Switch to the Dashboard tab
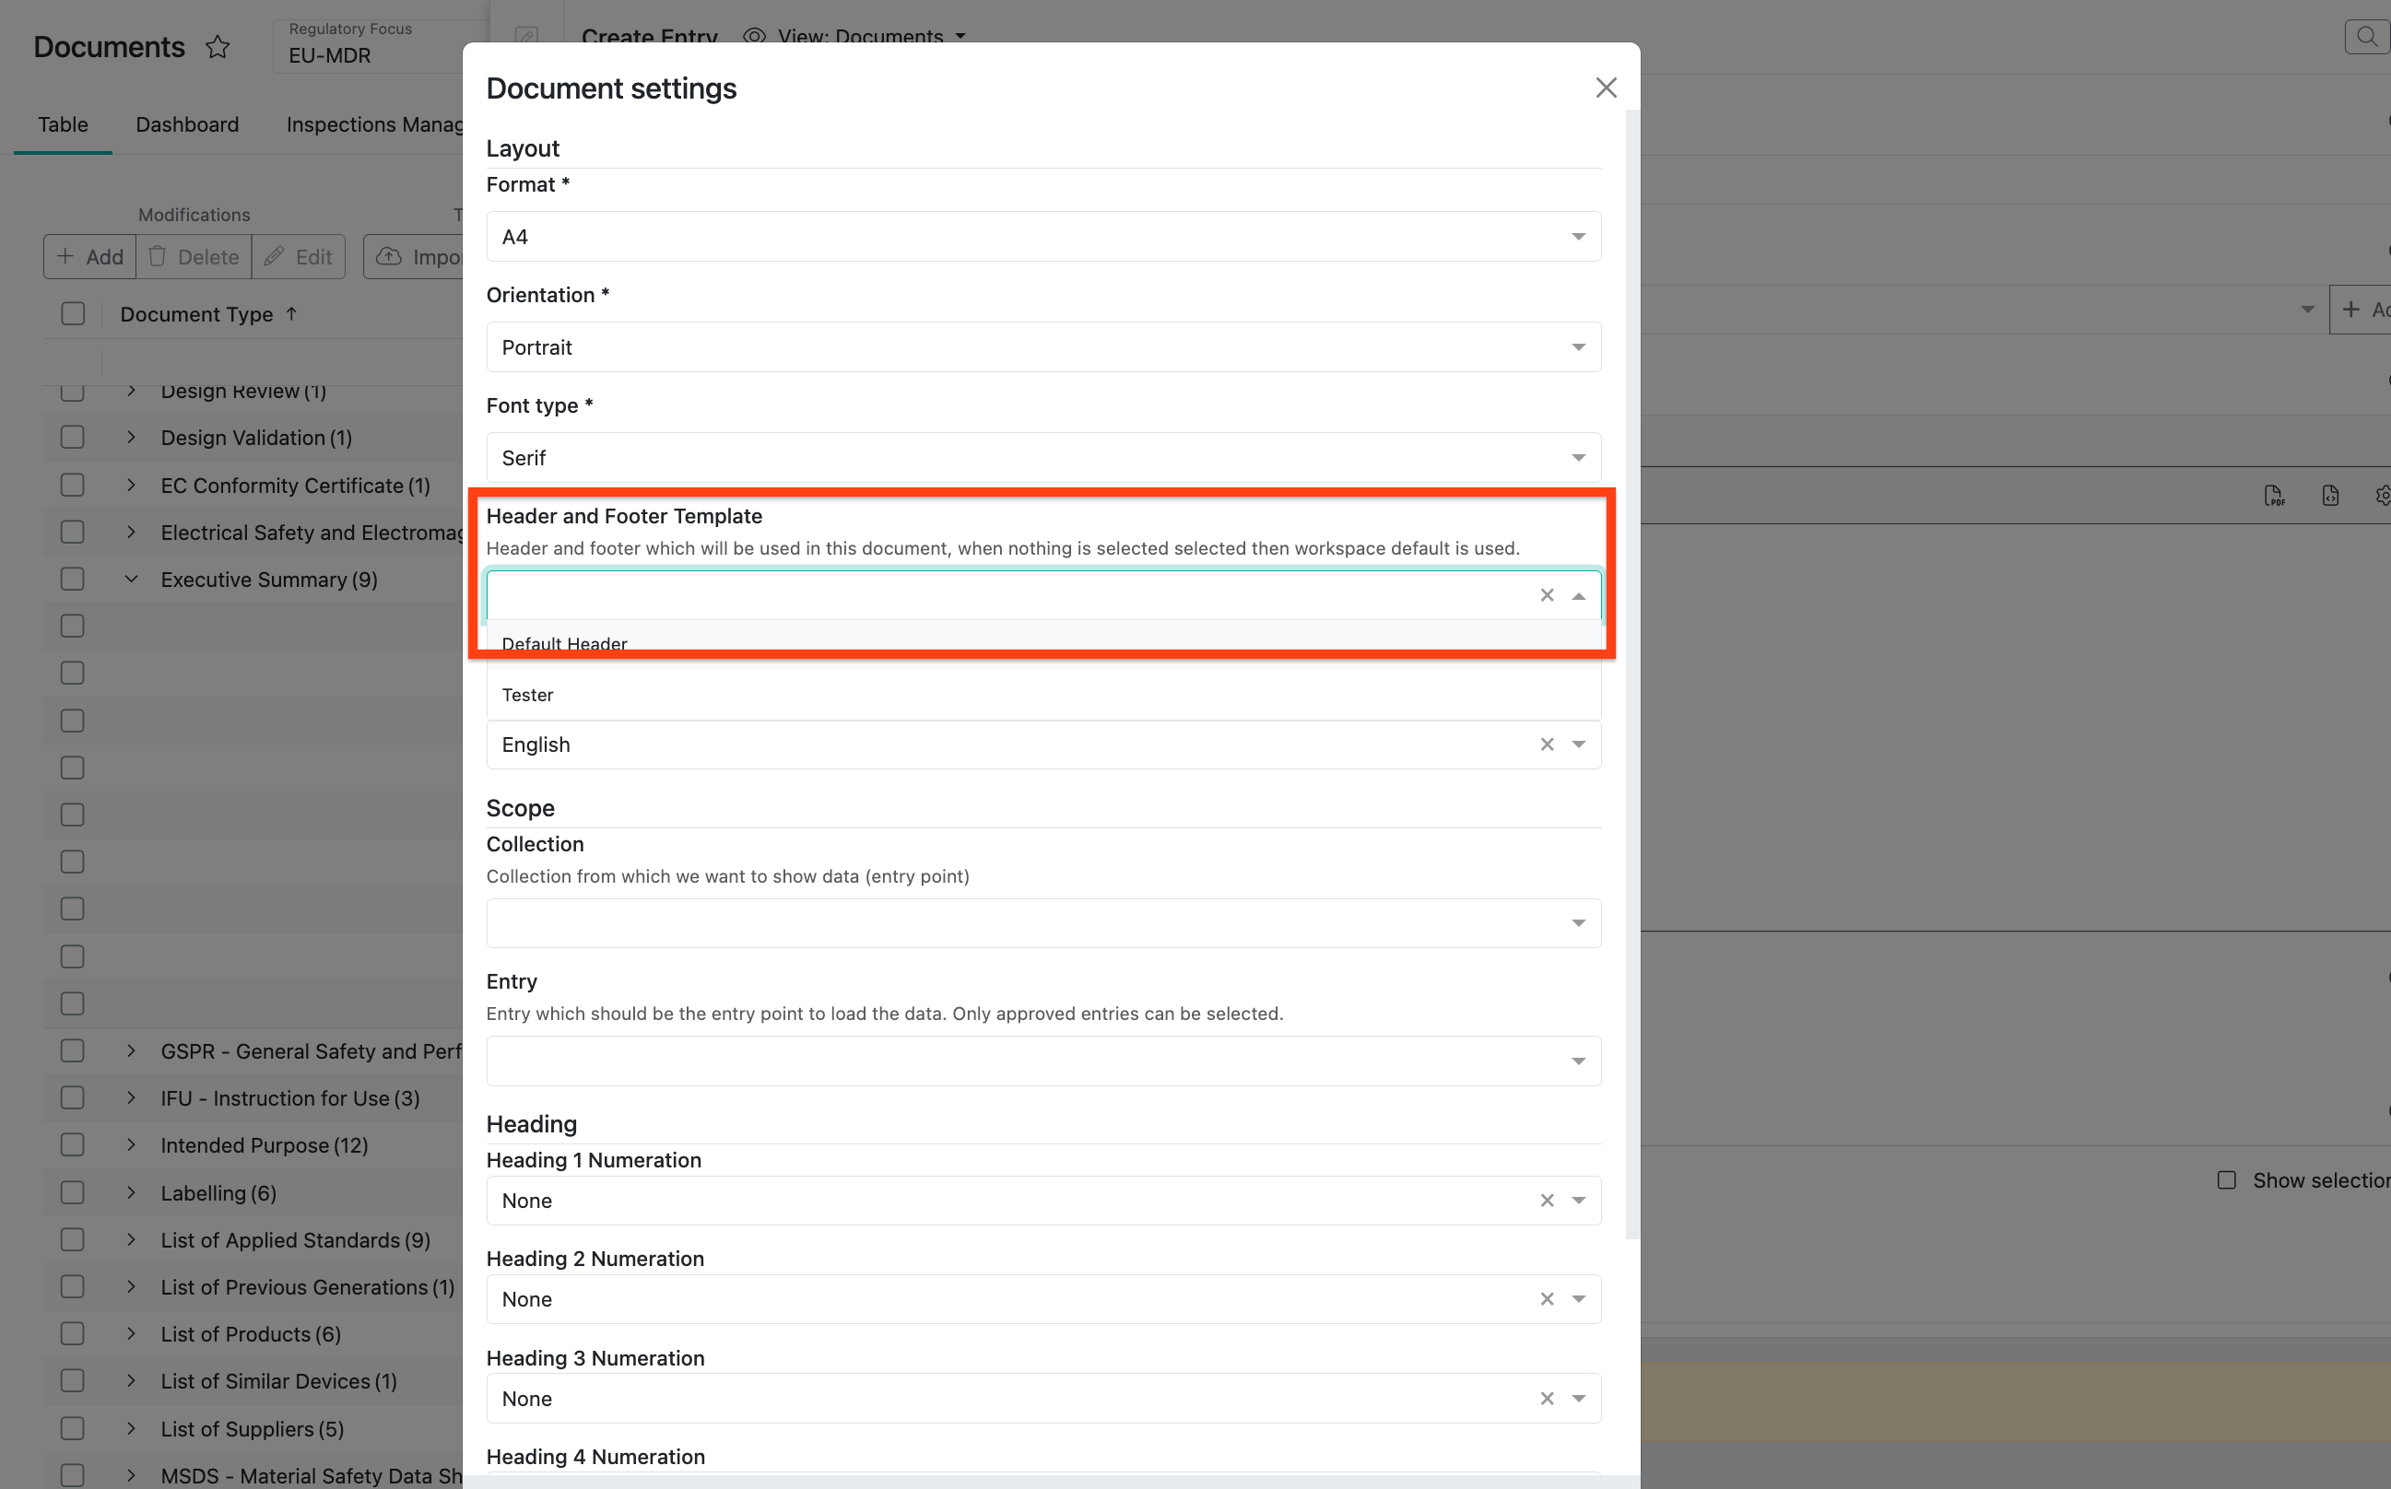The width and height of the screenshot is (2391, 1489). coord(187,124)
